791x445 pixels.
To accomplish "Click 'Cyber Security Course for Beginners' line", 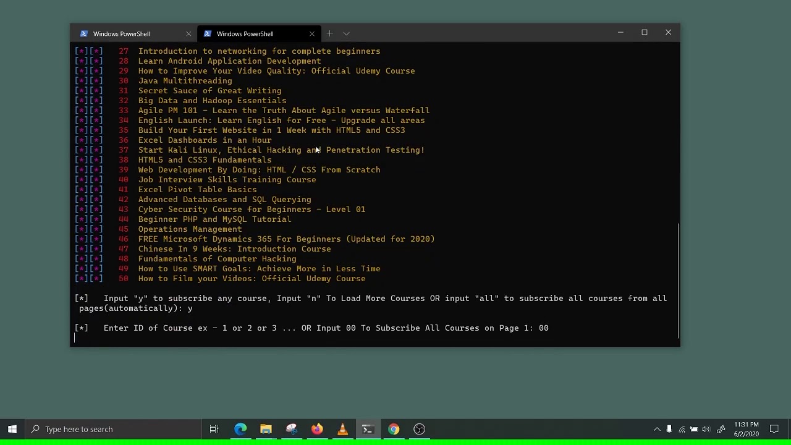I will point(252,210).
